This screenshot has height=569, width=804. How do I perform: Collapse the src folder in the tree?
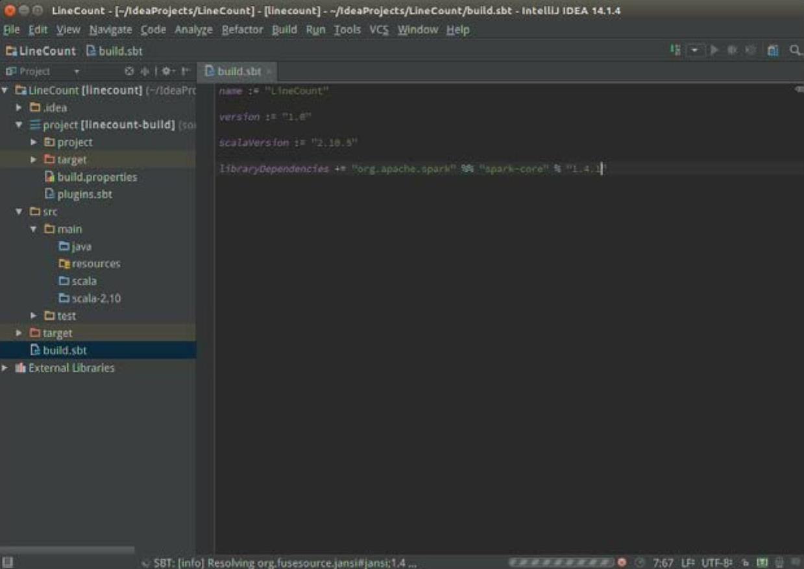(x=19, y=212)
